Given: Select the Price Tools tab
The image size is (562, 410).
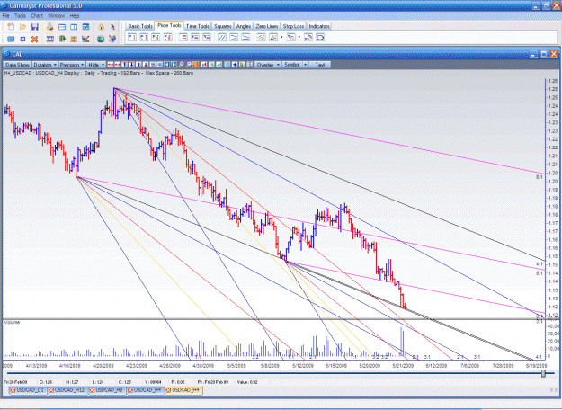Looking at the screenshot, I should coord(169,25).
